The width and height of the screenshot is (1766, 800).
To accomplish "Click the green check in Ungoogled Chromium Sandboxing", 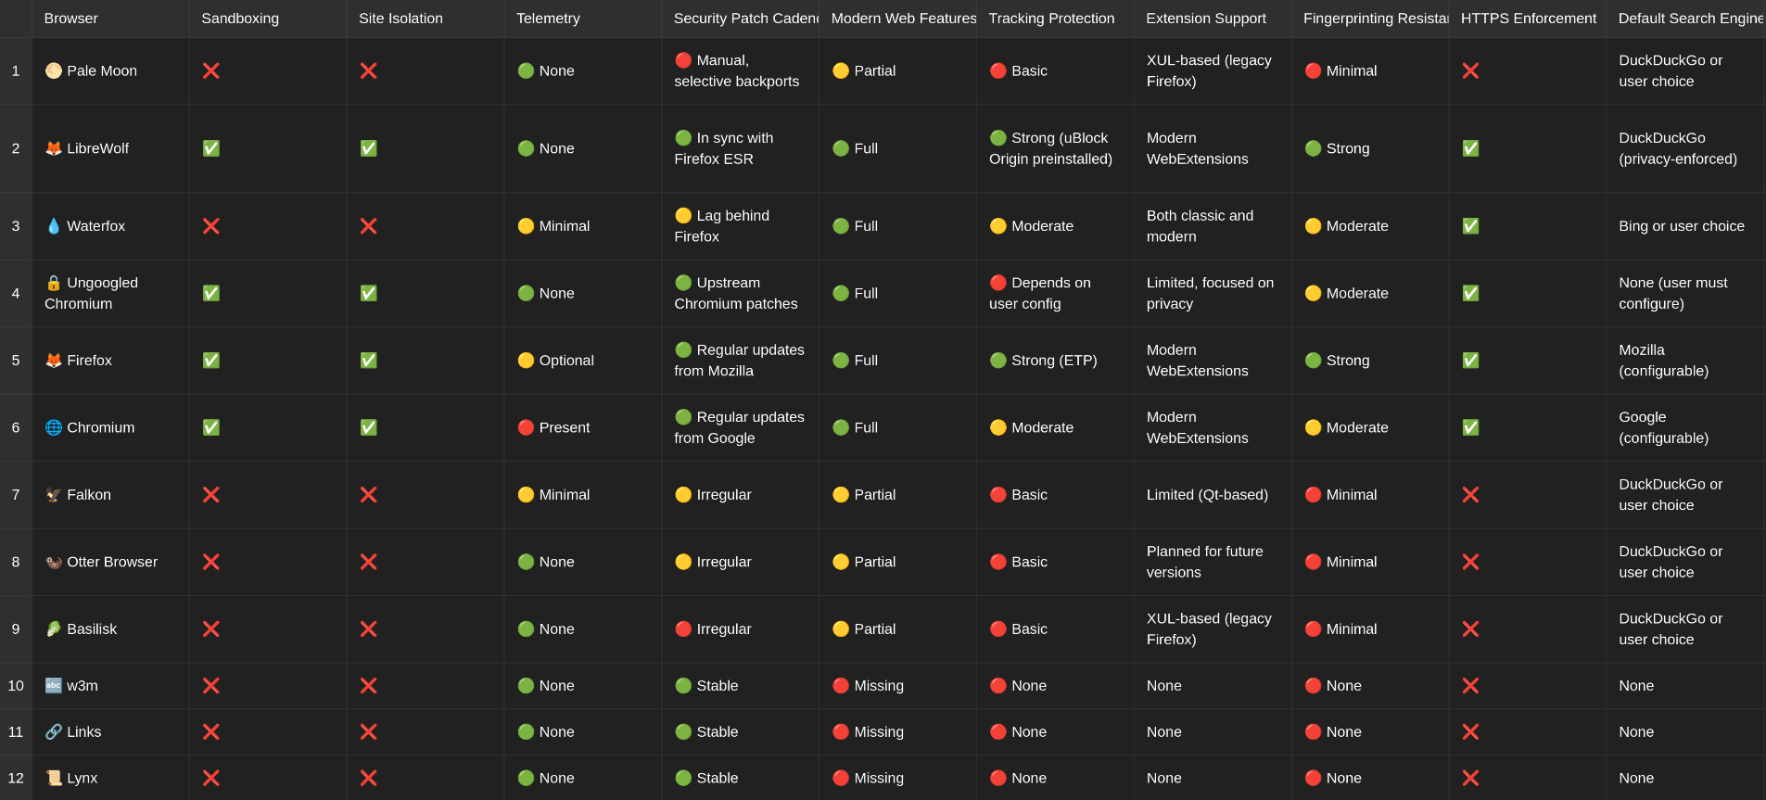I will 211,293.
